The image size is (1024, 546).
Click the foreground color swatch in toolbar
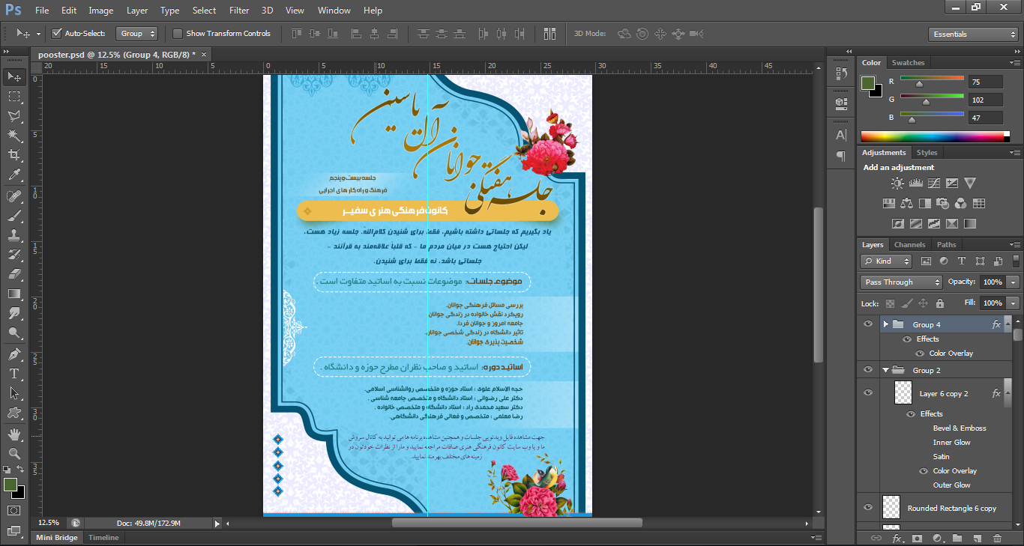click(x=10, y=485)
